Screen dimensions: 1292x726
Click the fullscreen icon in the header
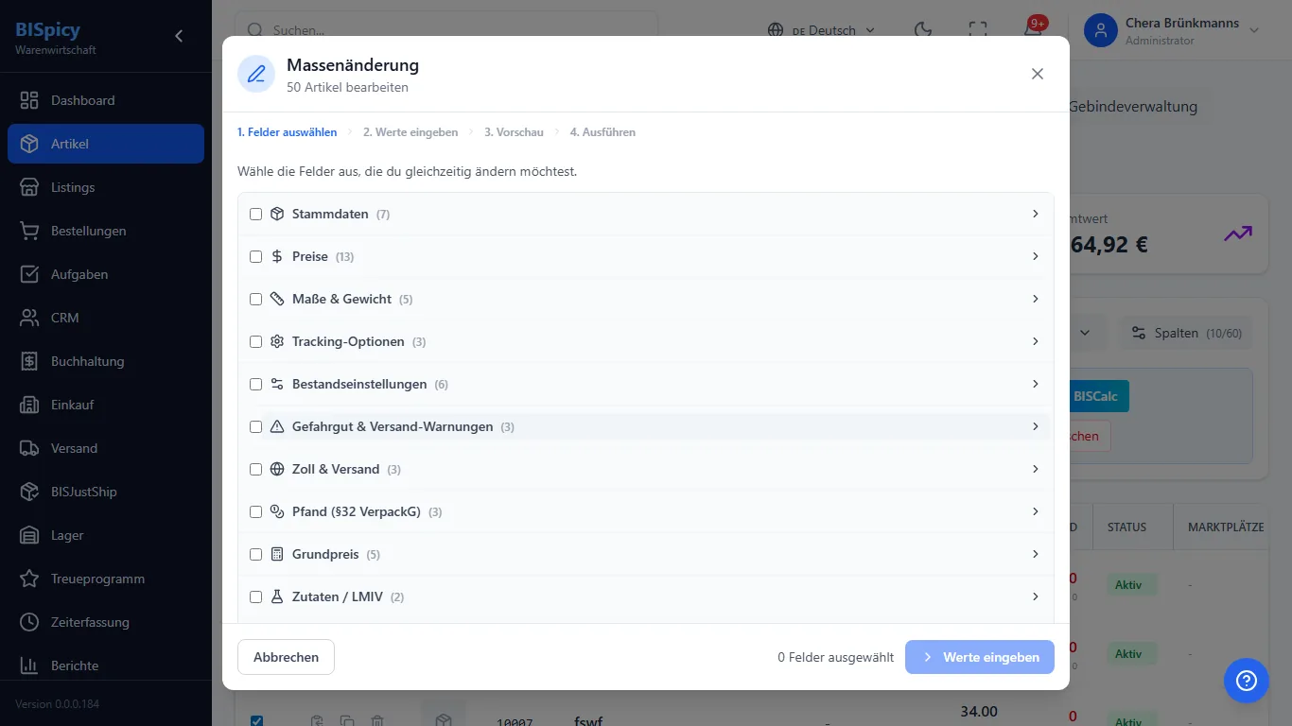[978, 30]
